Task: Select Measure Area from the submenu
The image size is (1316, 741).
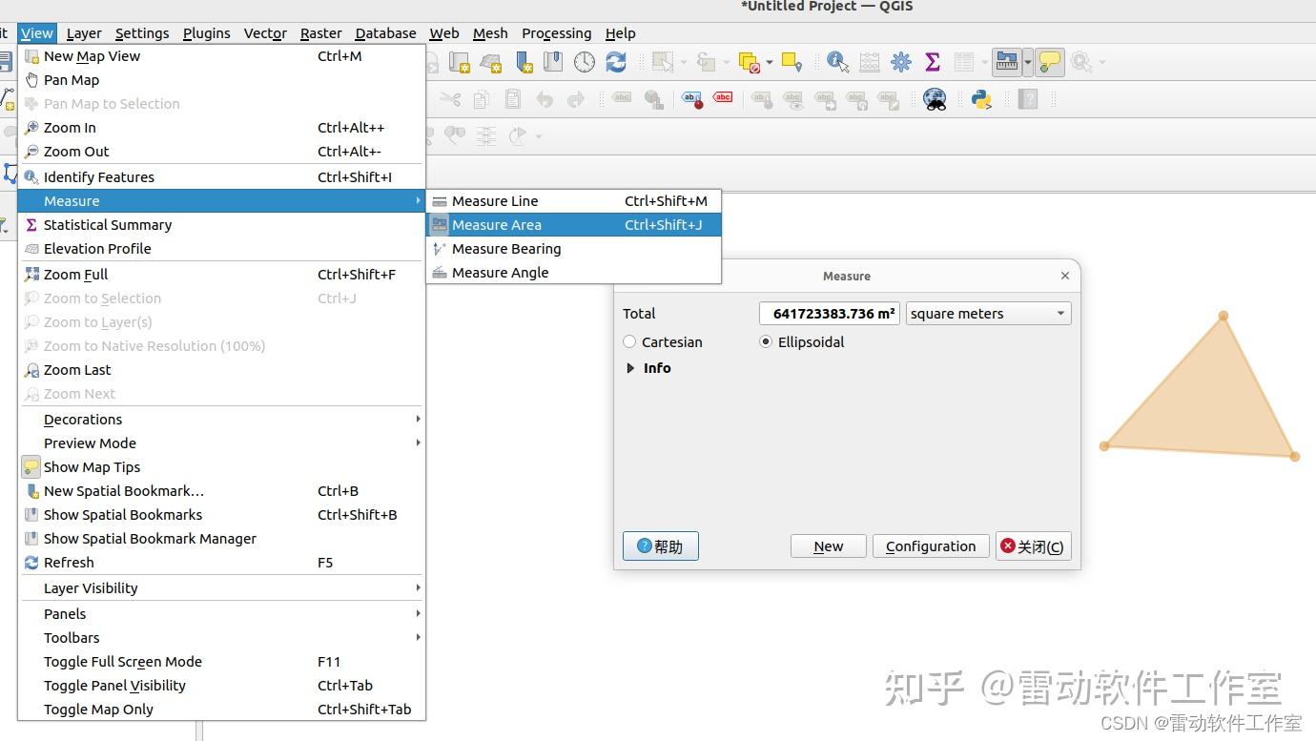Action: coord(497,225)
